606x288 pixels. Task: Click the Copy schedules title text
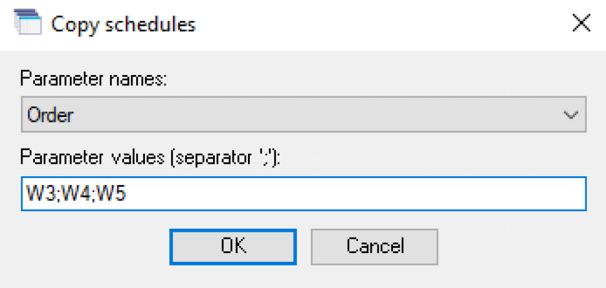coord(124,24)
